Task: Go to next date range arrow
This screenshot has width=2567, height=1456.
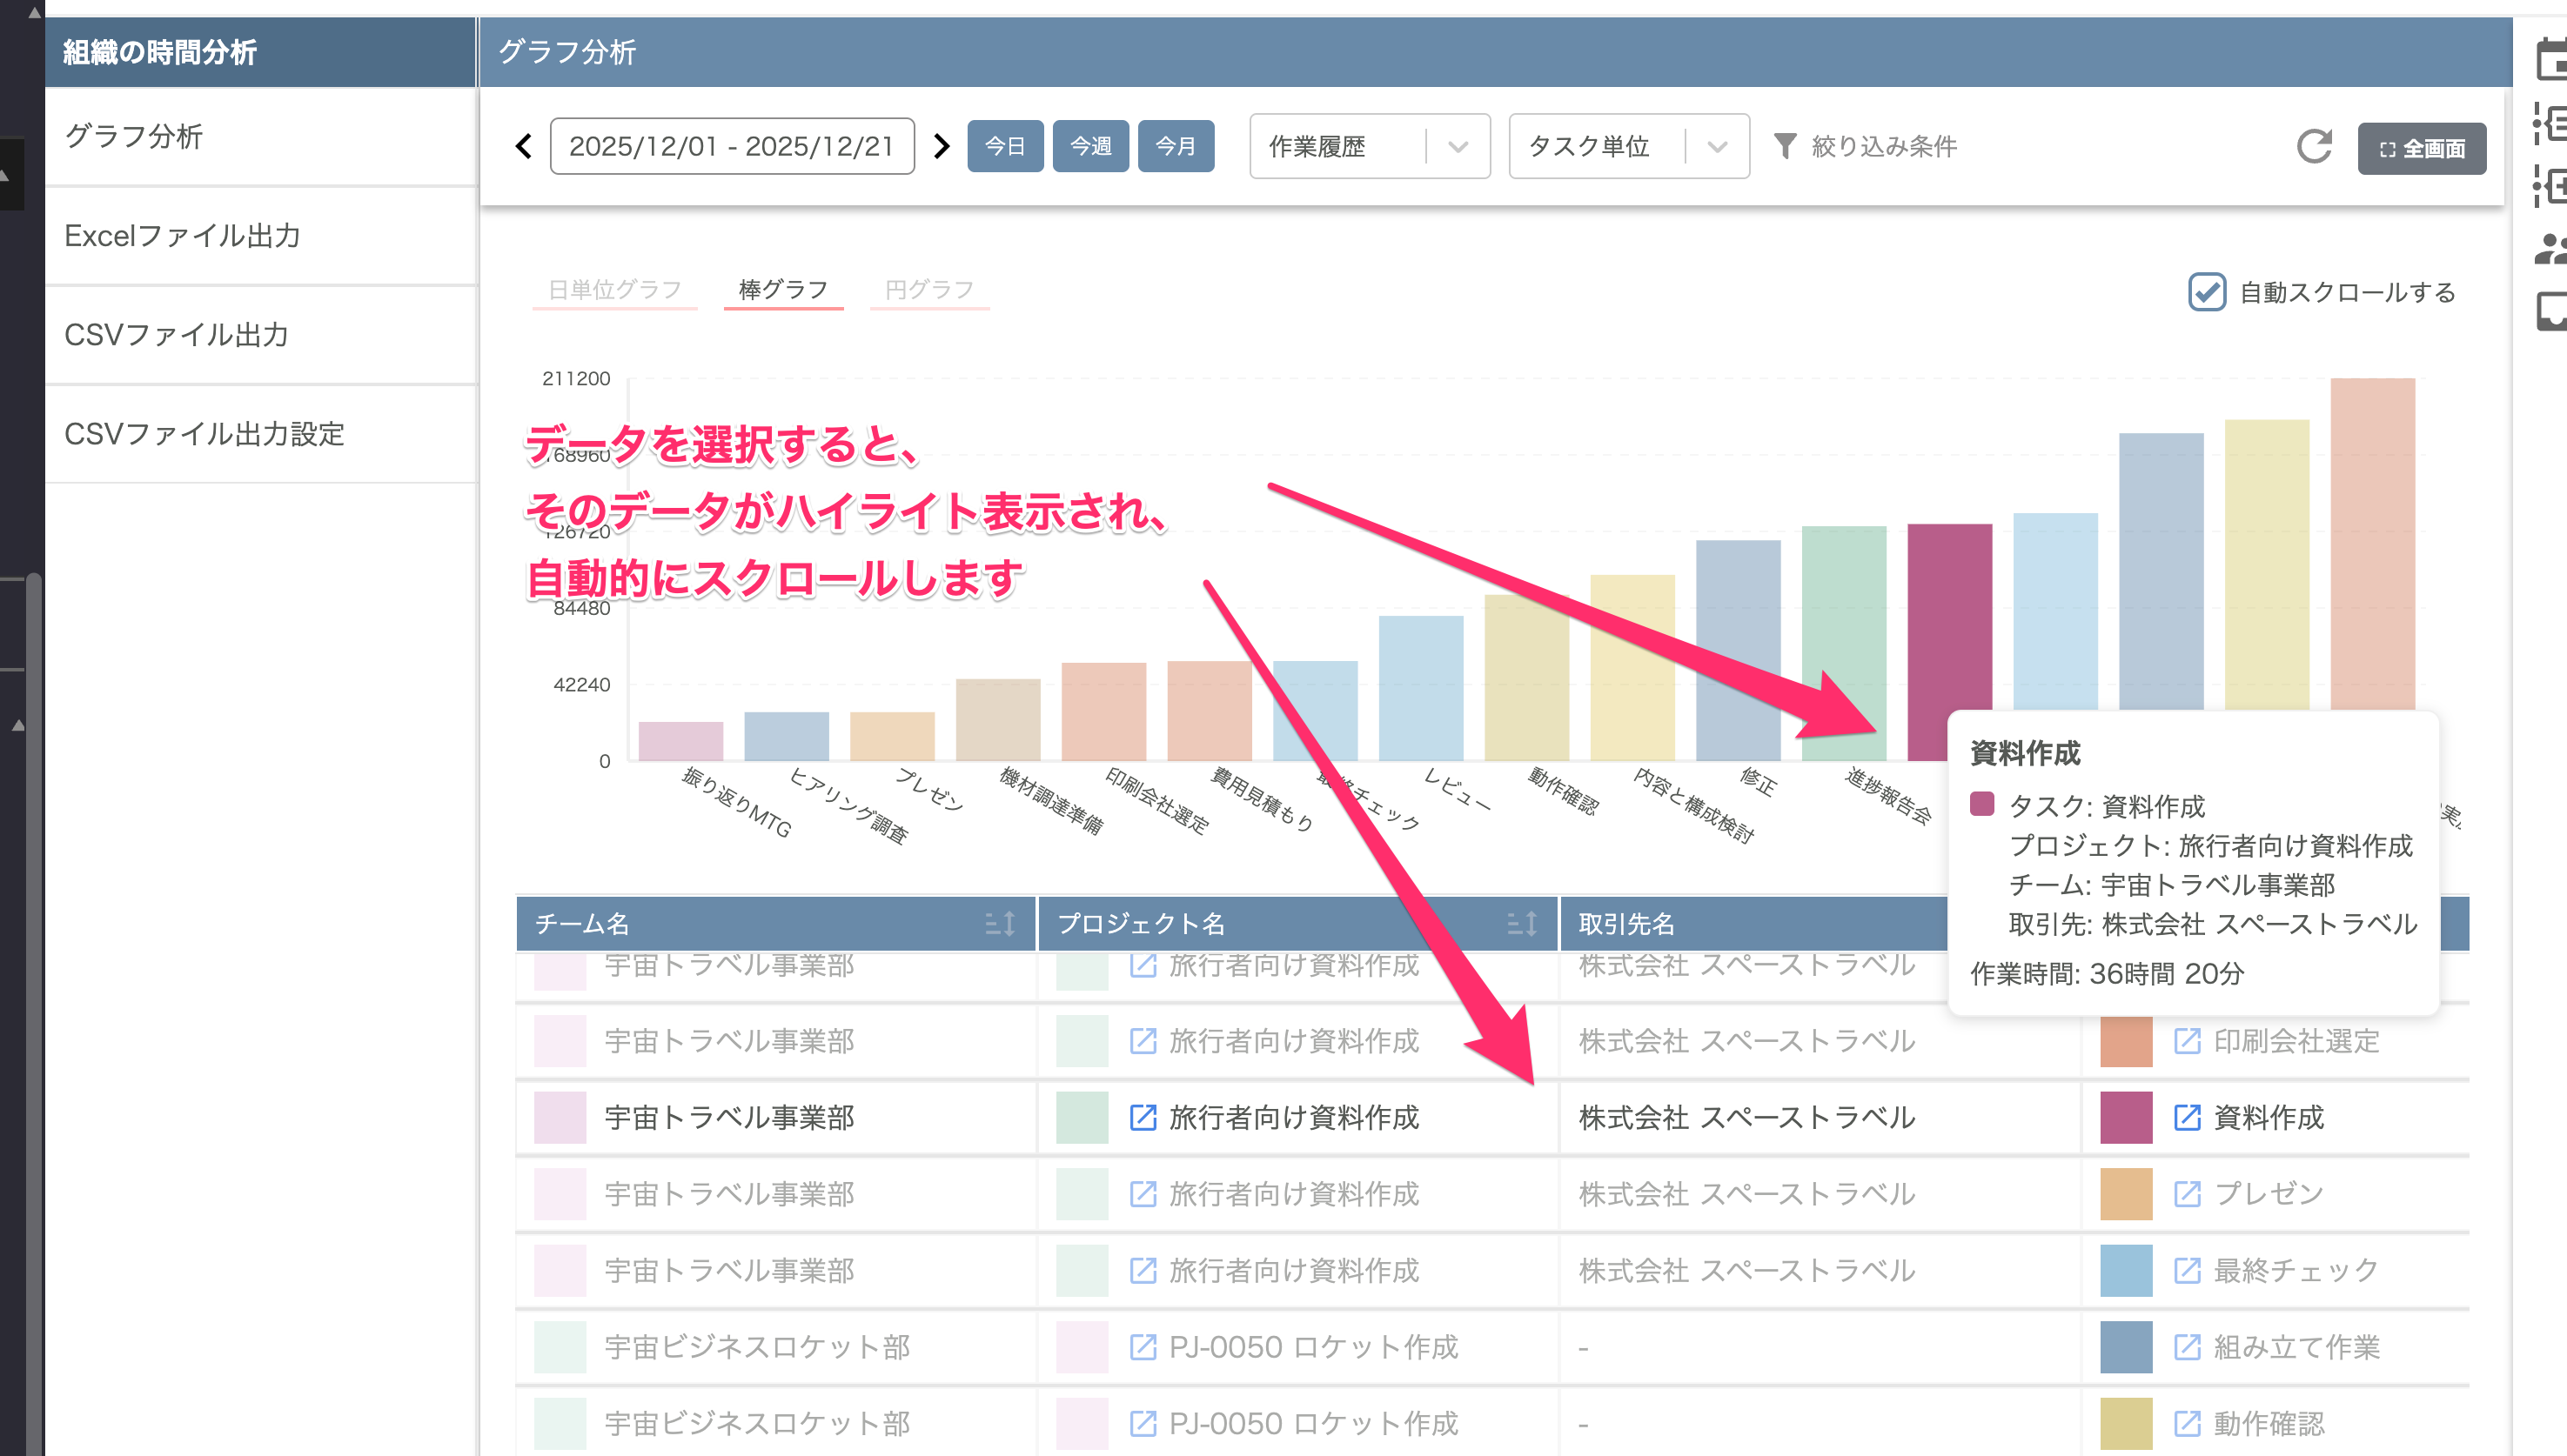Action: 941,147
